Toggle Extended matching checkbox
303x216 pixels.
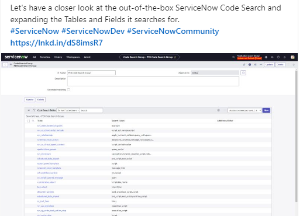point(68,90)
